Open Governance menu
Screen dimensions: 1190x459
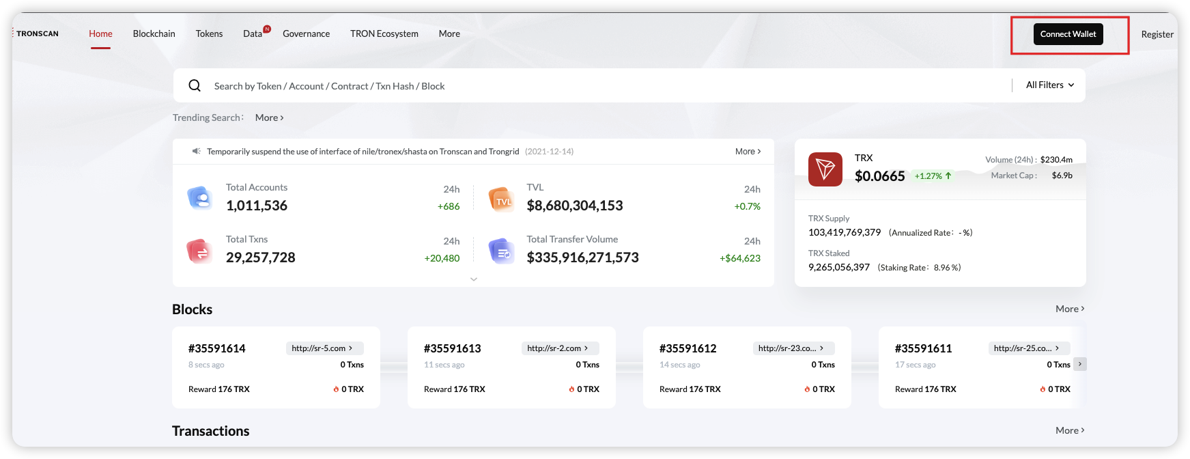coord(307,33)
